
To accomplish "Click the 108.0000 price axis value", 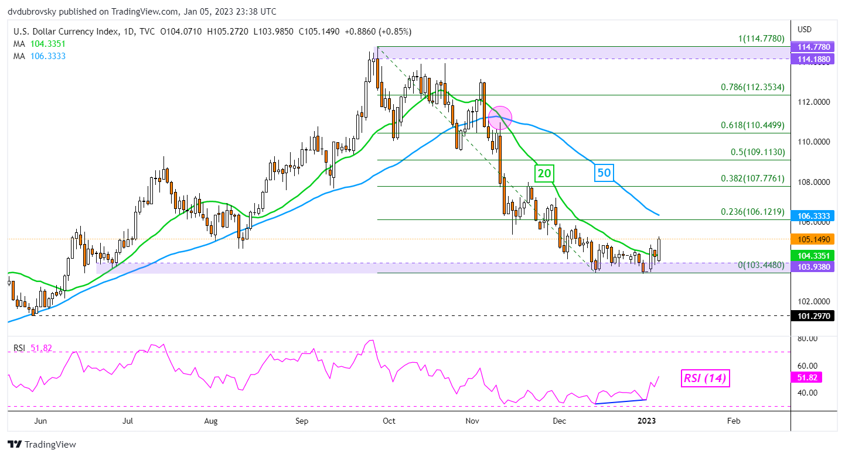I will (x=813, y=182).
